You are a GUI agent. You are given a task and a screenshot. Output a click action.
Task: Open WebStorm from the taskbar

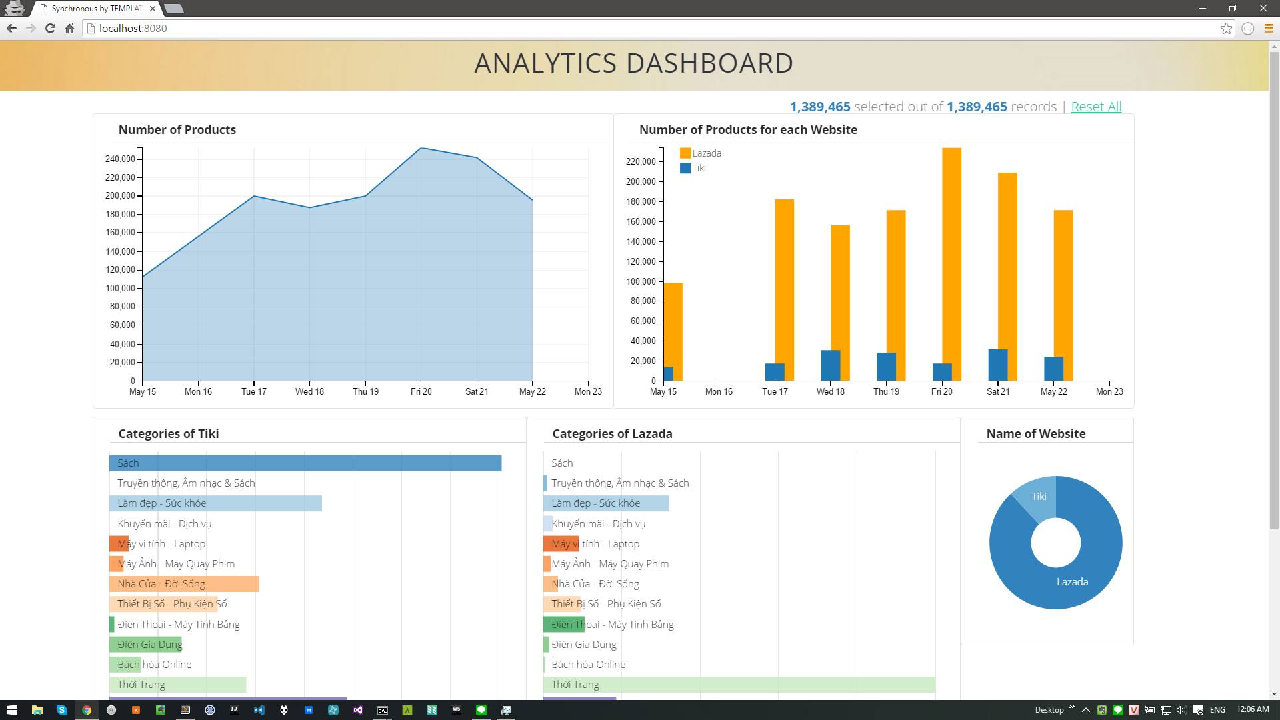point(457,710)
